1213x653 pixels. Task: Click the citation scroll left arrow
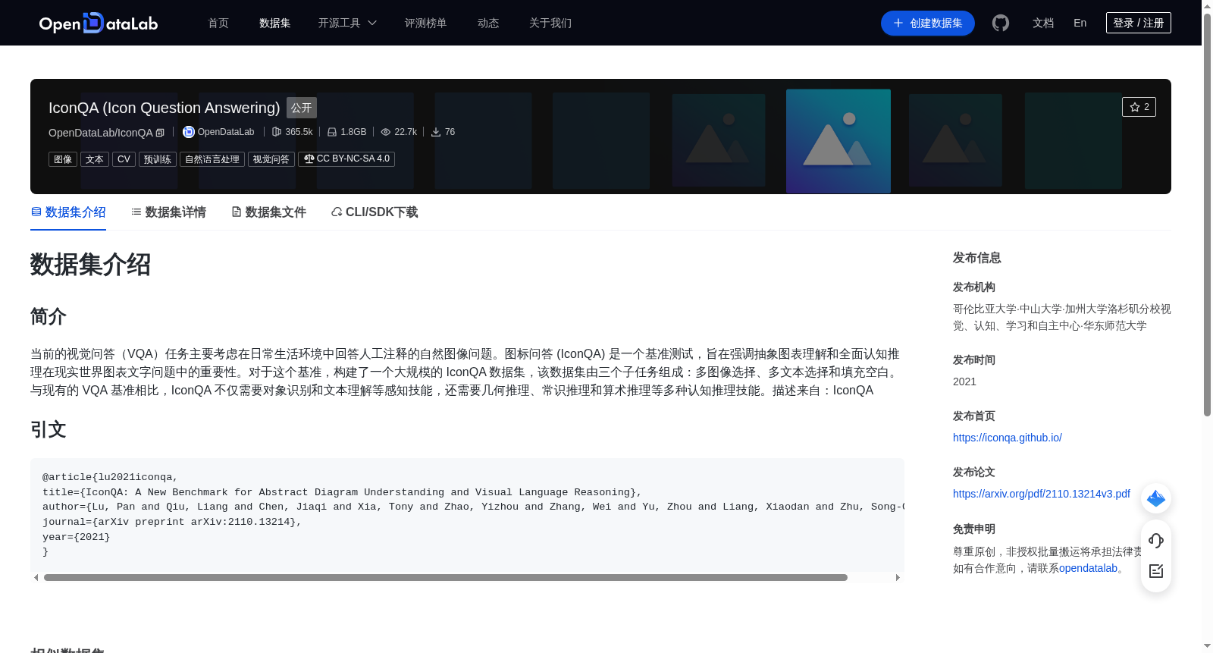36,577
